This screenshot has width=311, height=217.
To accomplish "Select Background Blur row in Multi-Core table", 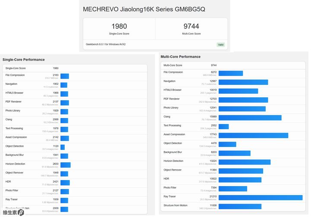I will click(233, 154).
